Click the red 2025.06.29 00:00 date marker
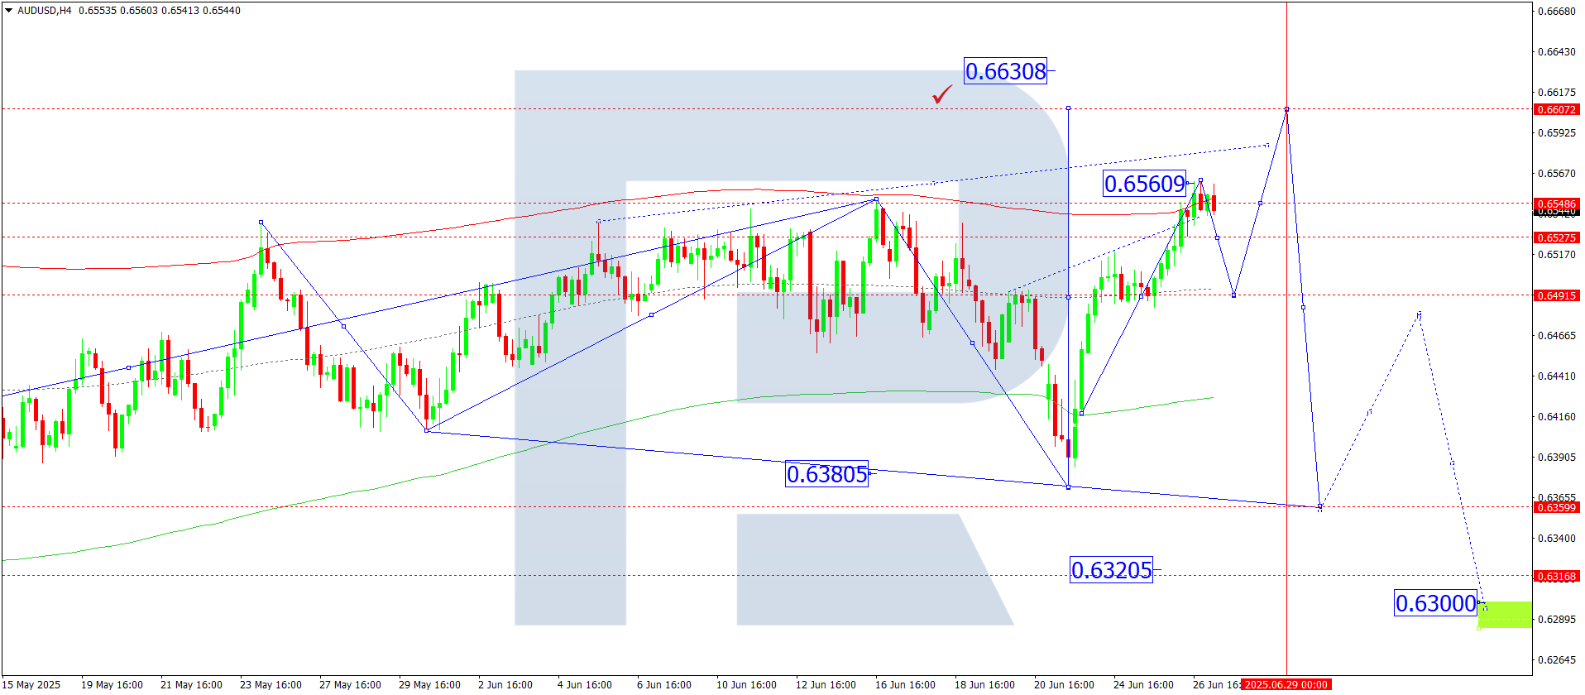 [1286, 684]
